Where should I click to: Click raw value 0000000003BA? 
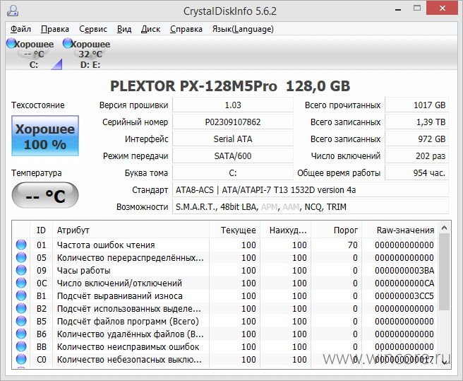[404, 270]
